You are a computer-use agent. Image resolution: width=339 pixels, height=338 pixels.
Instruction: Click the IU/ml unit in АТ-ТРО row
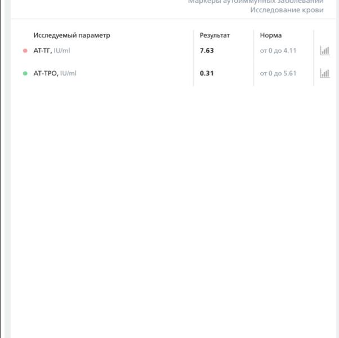coord(68,73)
